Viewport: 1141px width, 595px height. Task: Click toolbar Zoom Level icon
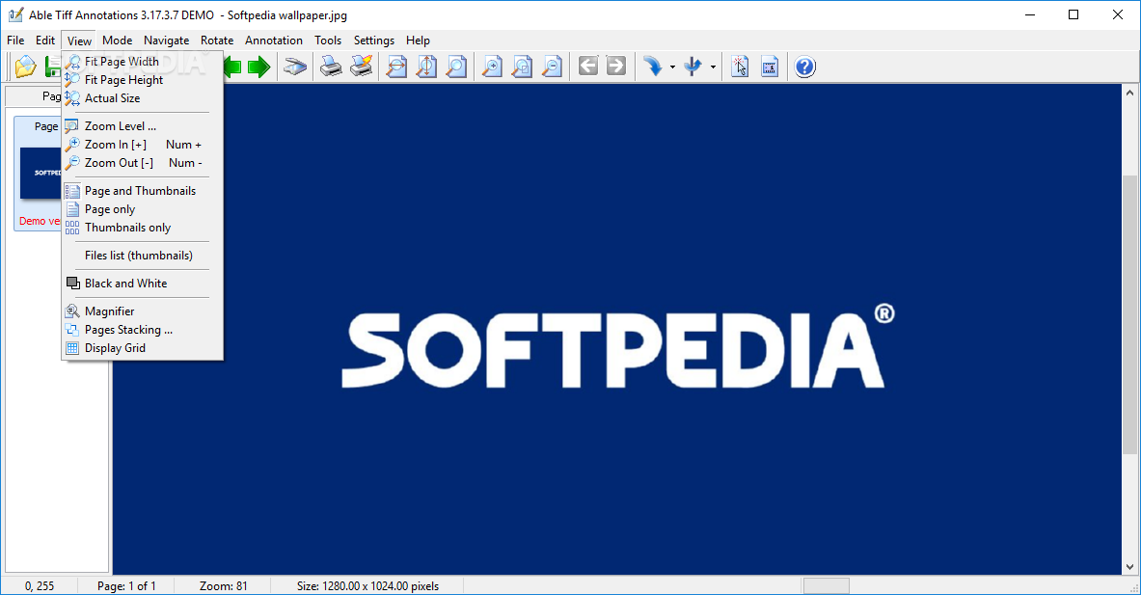point(522,67)
